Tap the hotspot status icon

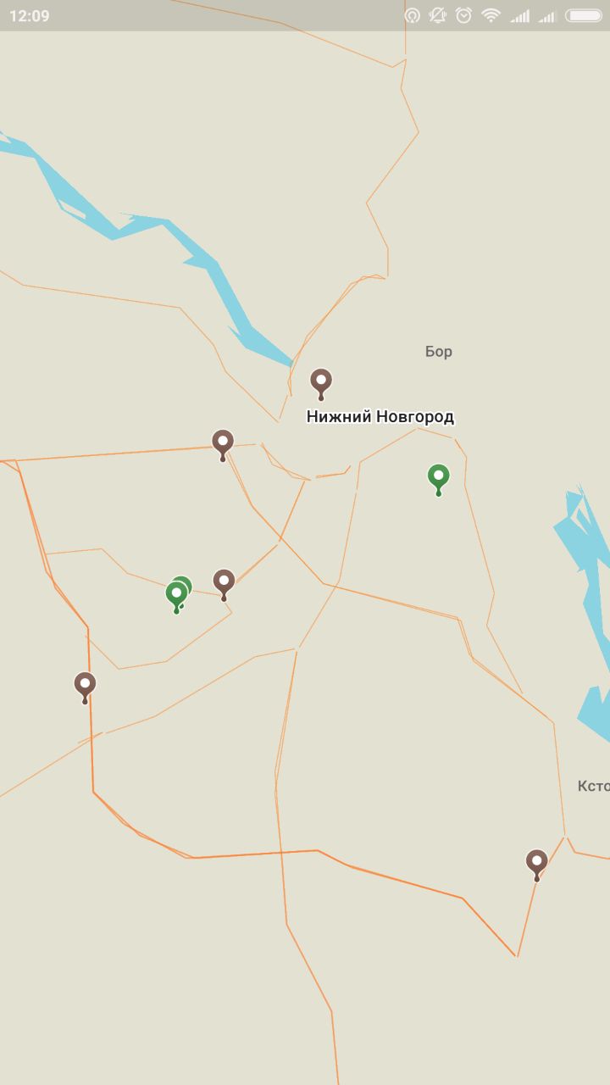click(x=413, y=15)
